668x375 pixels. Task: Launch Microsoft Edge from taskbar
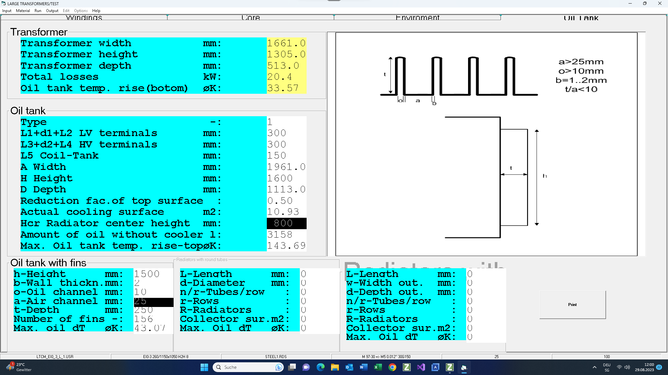point(321,367)
